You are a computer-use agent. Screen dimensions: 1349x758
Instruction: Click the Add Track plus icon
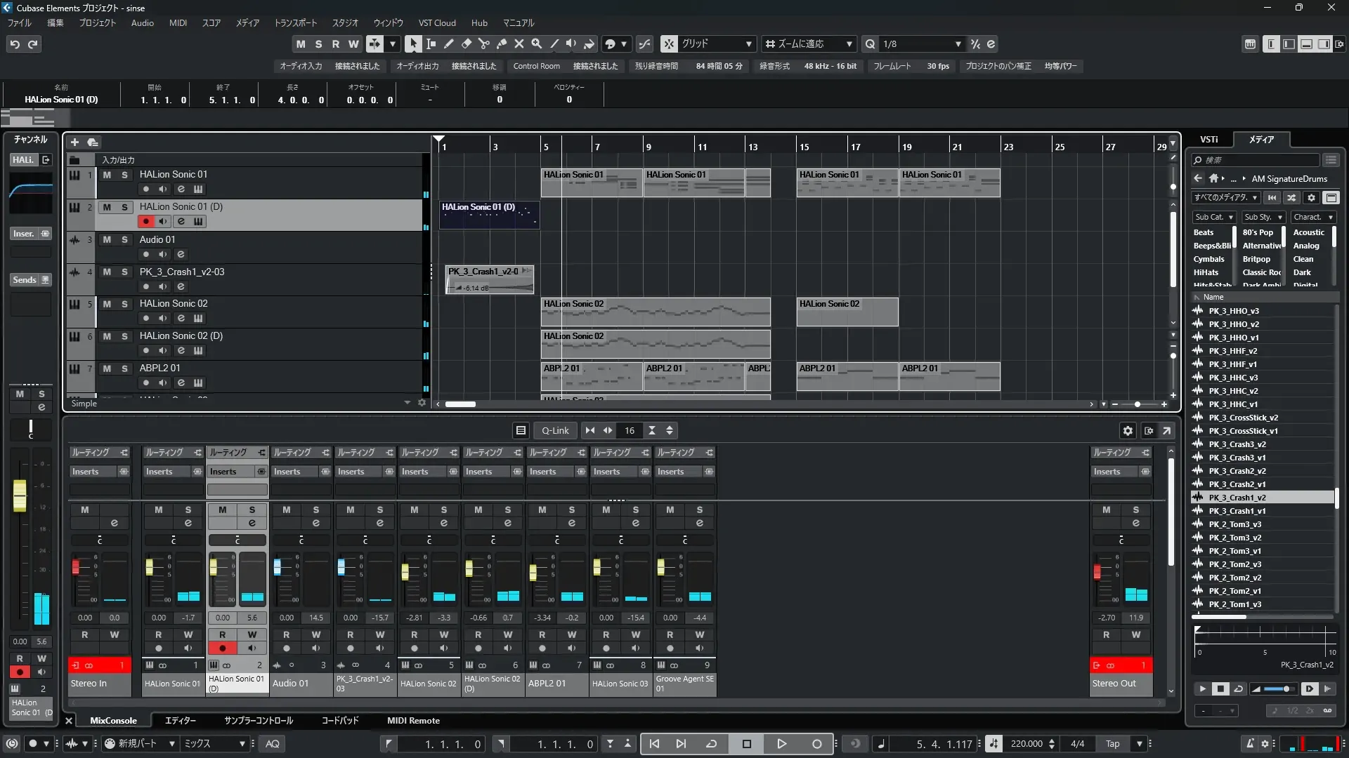[x=74, y=142]
